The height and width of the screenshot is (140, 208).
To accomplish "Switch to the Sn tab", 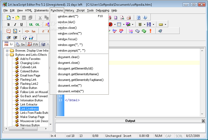I will click(20, 45).
